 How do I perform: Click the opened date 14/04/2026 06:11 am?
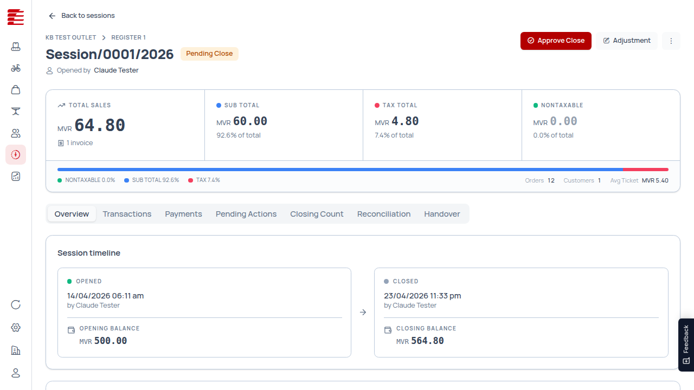click(x=105, y=296)
